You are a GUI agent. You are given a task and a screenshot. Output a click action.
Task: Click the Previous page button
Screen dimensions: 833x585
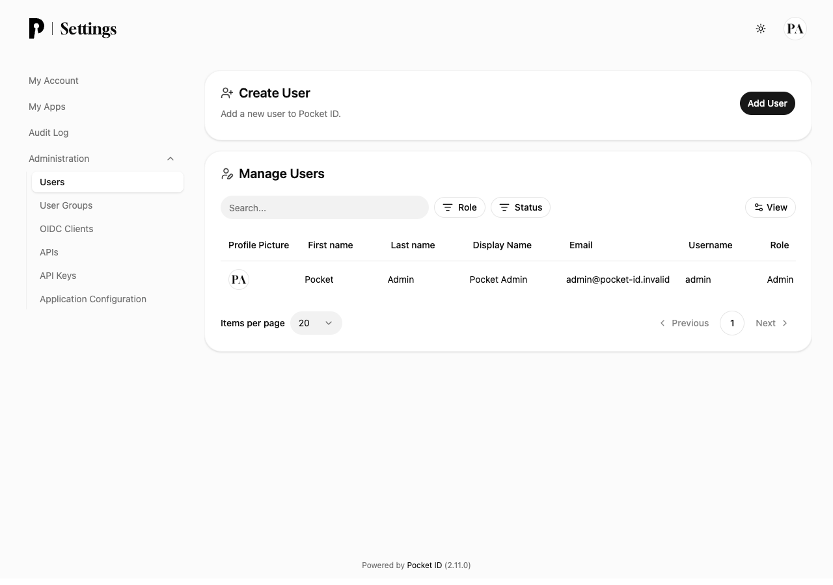click(684, 323)
